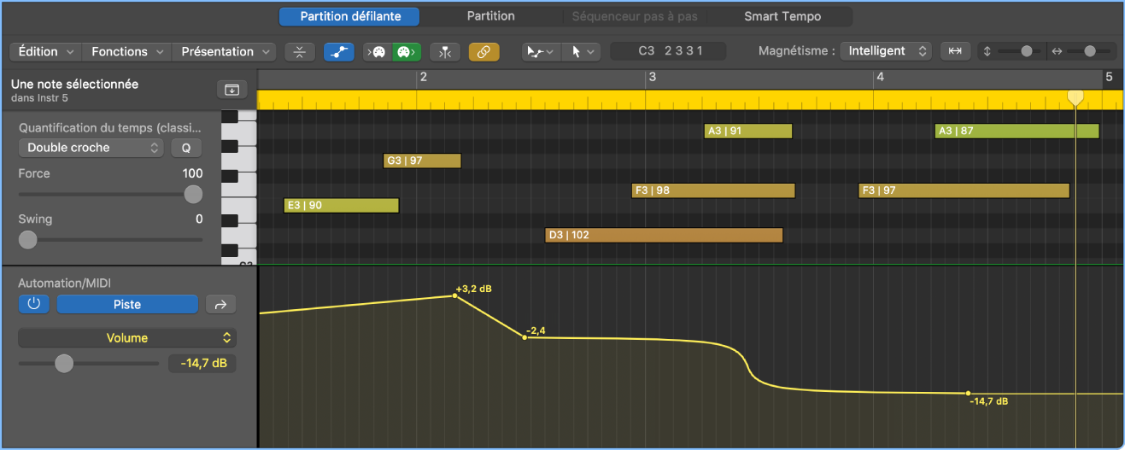Toggle the collapse mode button
Image resolution: width=1125 pixels, height=450 pixels.
tap(299, 52)
